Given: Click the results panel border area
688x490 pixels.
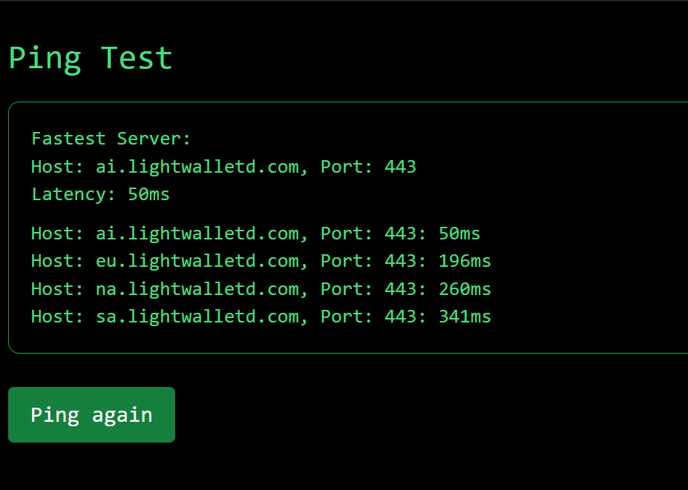Looking at the screenshot, I should (10, 222).
